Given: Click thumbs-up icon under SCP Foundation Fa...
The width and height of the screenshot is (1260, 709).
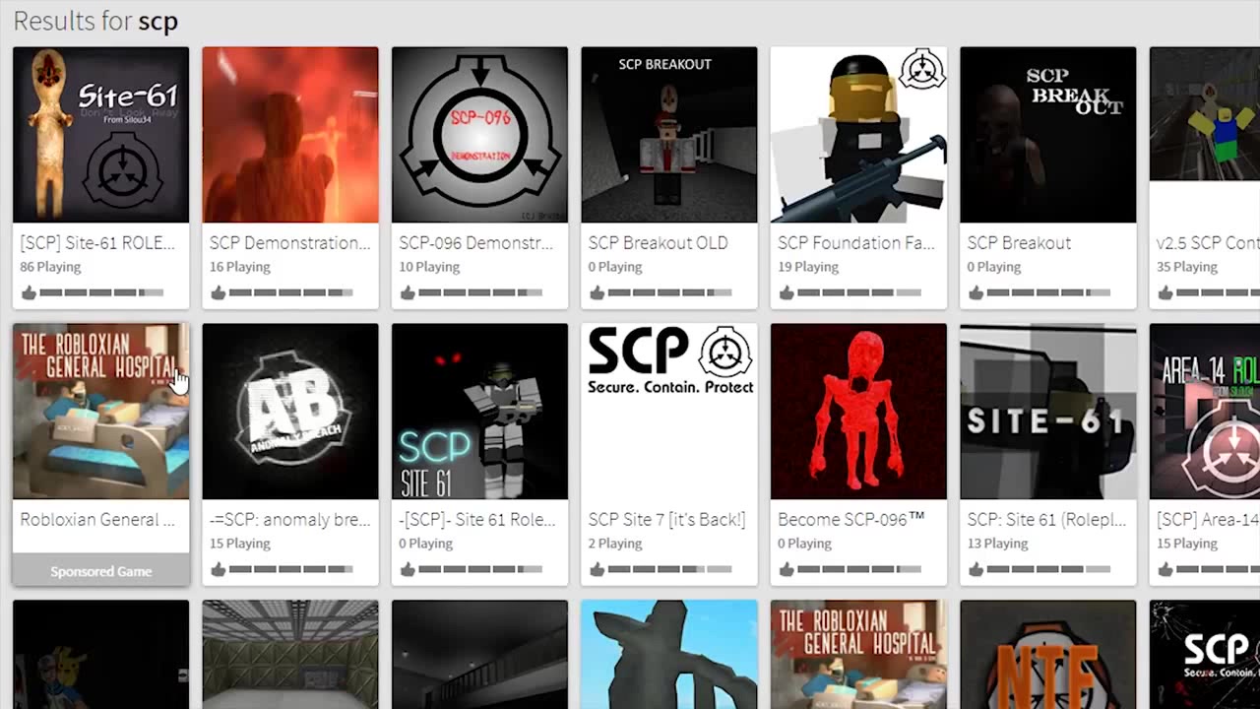Looking at the screenshot, I should [x=787, y=292].
